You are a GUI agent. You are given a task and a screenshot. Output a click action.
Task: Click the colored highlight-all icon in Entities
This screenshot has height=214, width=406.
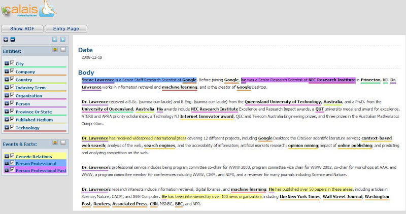[55, 49]
